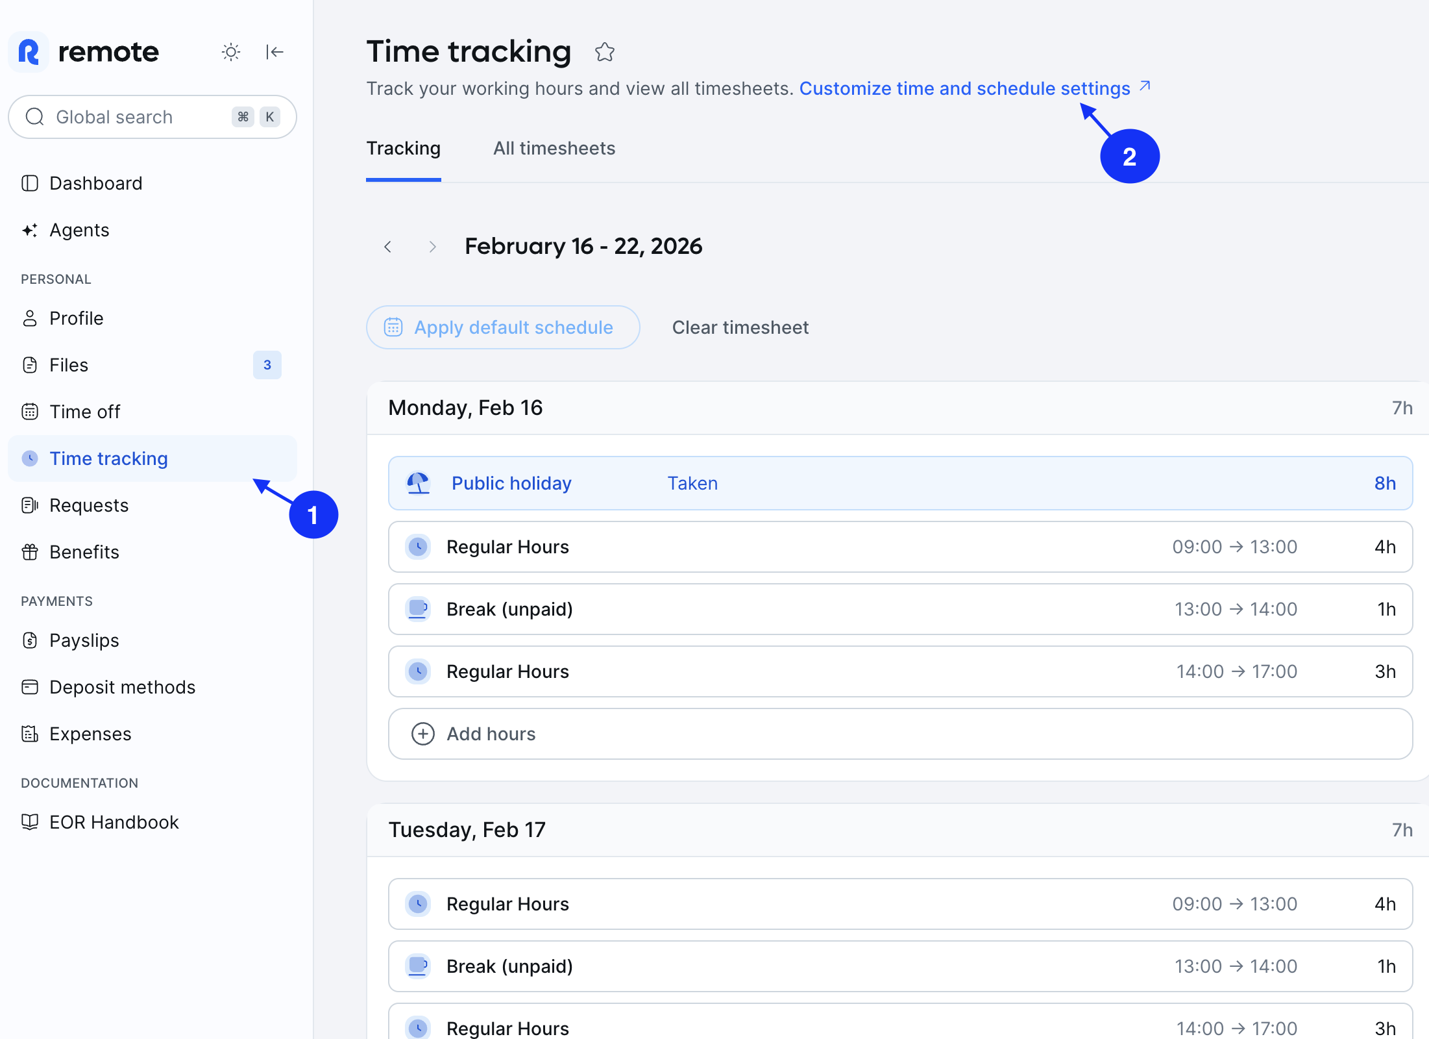
Task: Click Monday Break (unpaid) coffee cup icon
Action: [x=418, y=609]
